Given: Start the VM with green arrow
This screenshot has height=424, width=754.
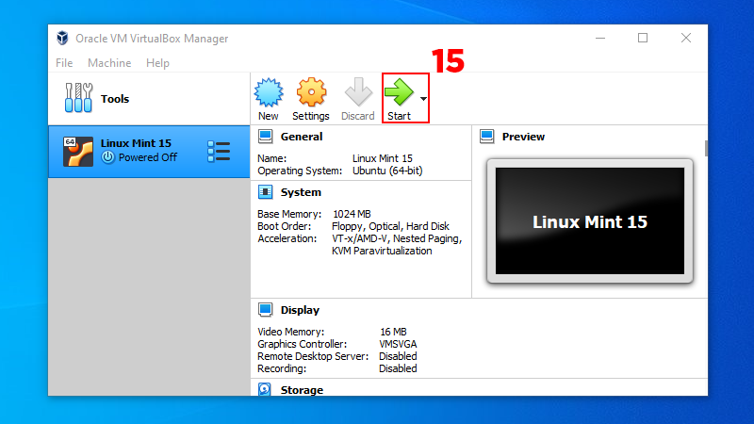Looking at the screenshot, I should click(x=399, y=91).
